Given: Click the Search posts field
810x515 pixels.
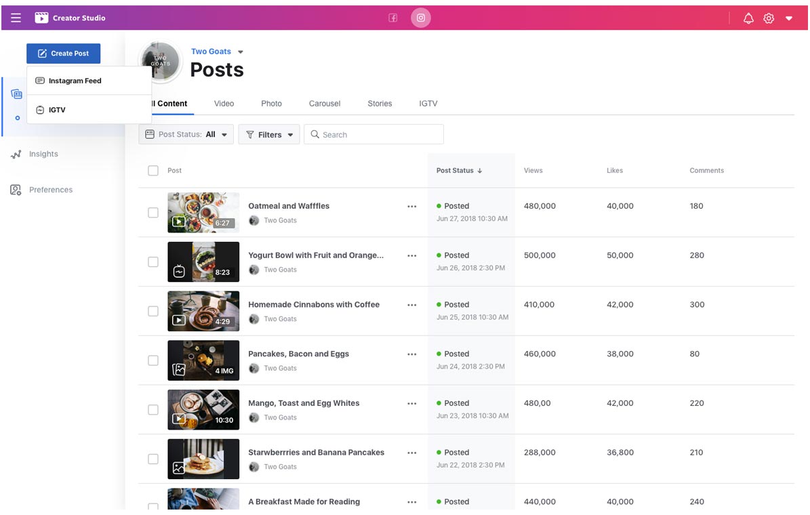Looking at the screenshot, I should pos(373,134).
